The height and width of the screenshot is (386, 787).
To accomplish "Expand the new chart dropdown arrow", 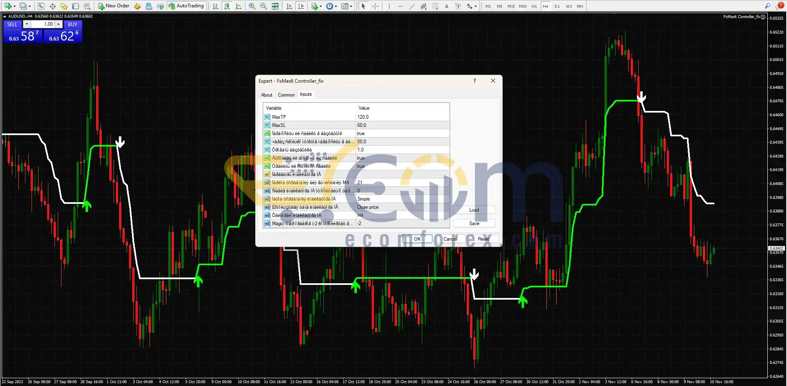I will click(14, 6).
